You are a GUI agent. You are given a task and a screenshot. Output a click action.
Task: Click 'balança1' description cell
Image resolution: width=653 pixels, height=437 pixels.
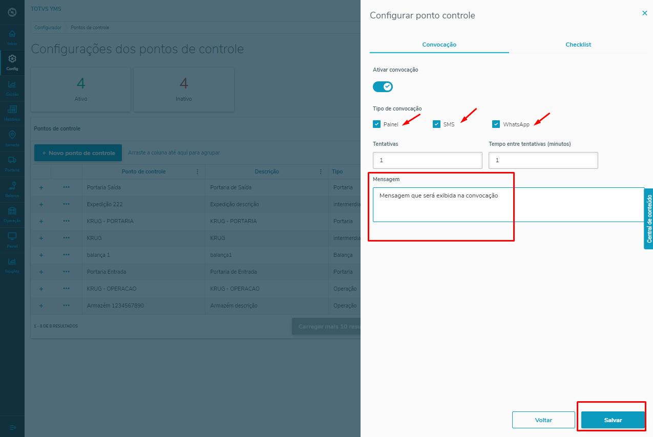click(221, 255)
